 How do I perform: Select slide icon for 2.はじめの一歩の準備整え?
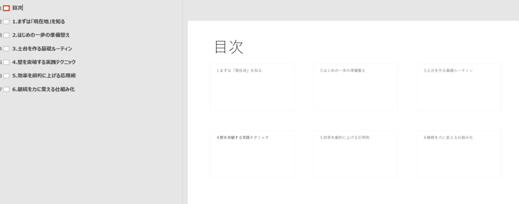tap(7, 35)
